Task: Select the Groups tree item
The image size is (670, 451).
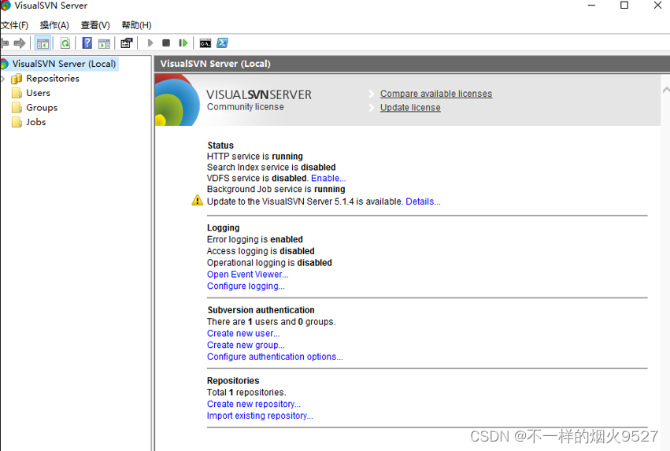Action: point(42,108)
